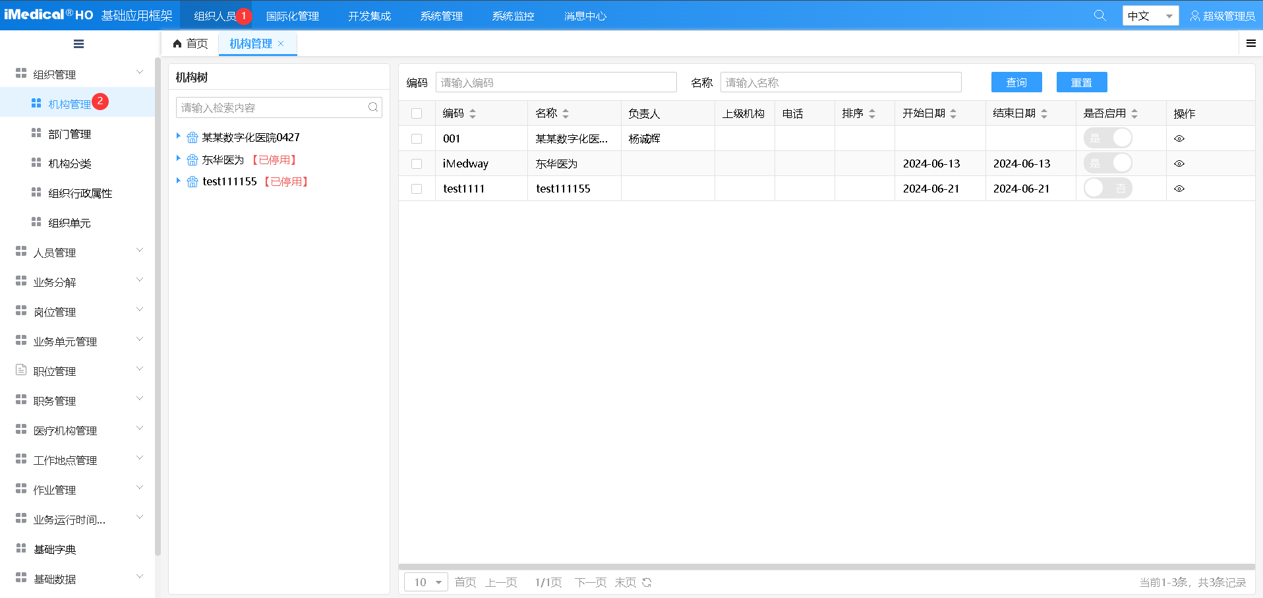Image resolution: width=1263 pixels, height=598 pixels.
Task: Click the 名称 search input field
Action: coord(840,82)
